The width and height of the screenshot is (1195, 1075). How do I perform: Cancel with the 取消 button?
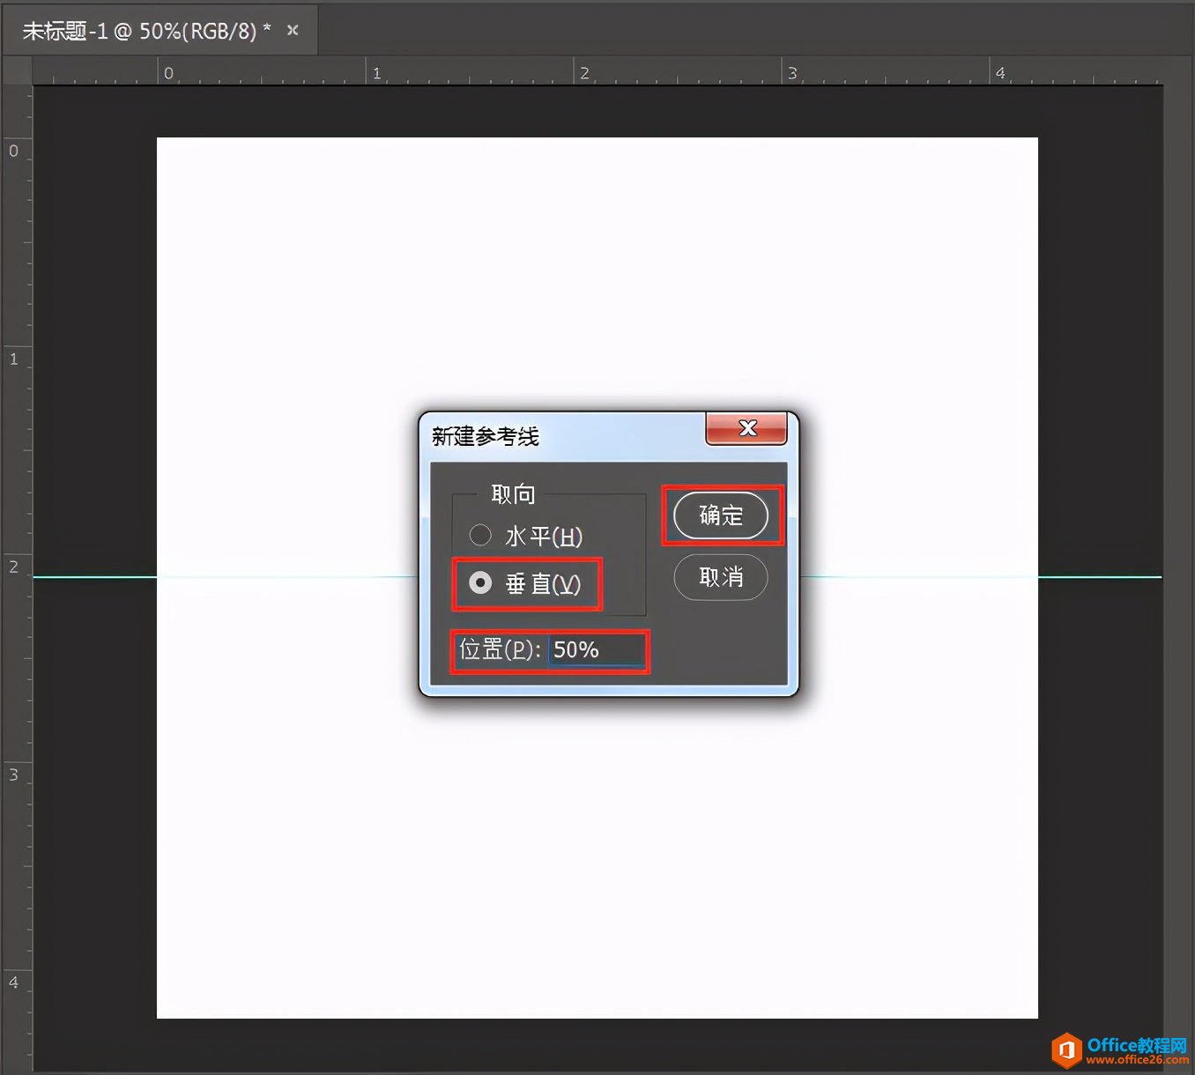pyautogui.click(x=721, y=577)
